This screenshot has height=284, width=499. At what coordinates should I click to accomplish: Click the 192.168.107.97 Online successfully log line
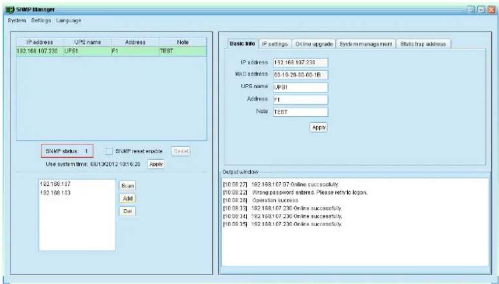[281, 184]
